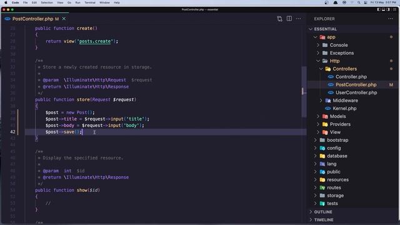Click the editor vertical scrollbar thumb
Screen dimensions: 400x225
[x=304, y=91]
